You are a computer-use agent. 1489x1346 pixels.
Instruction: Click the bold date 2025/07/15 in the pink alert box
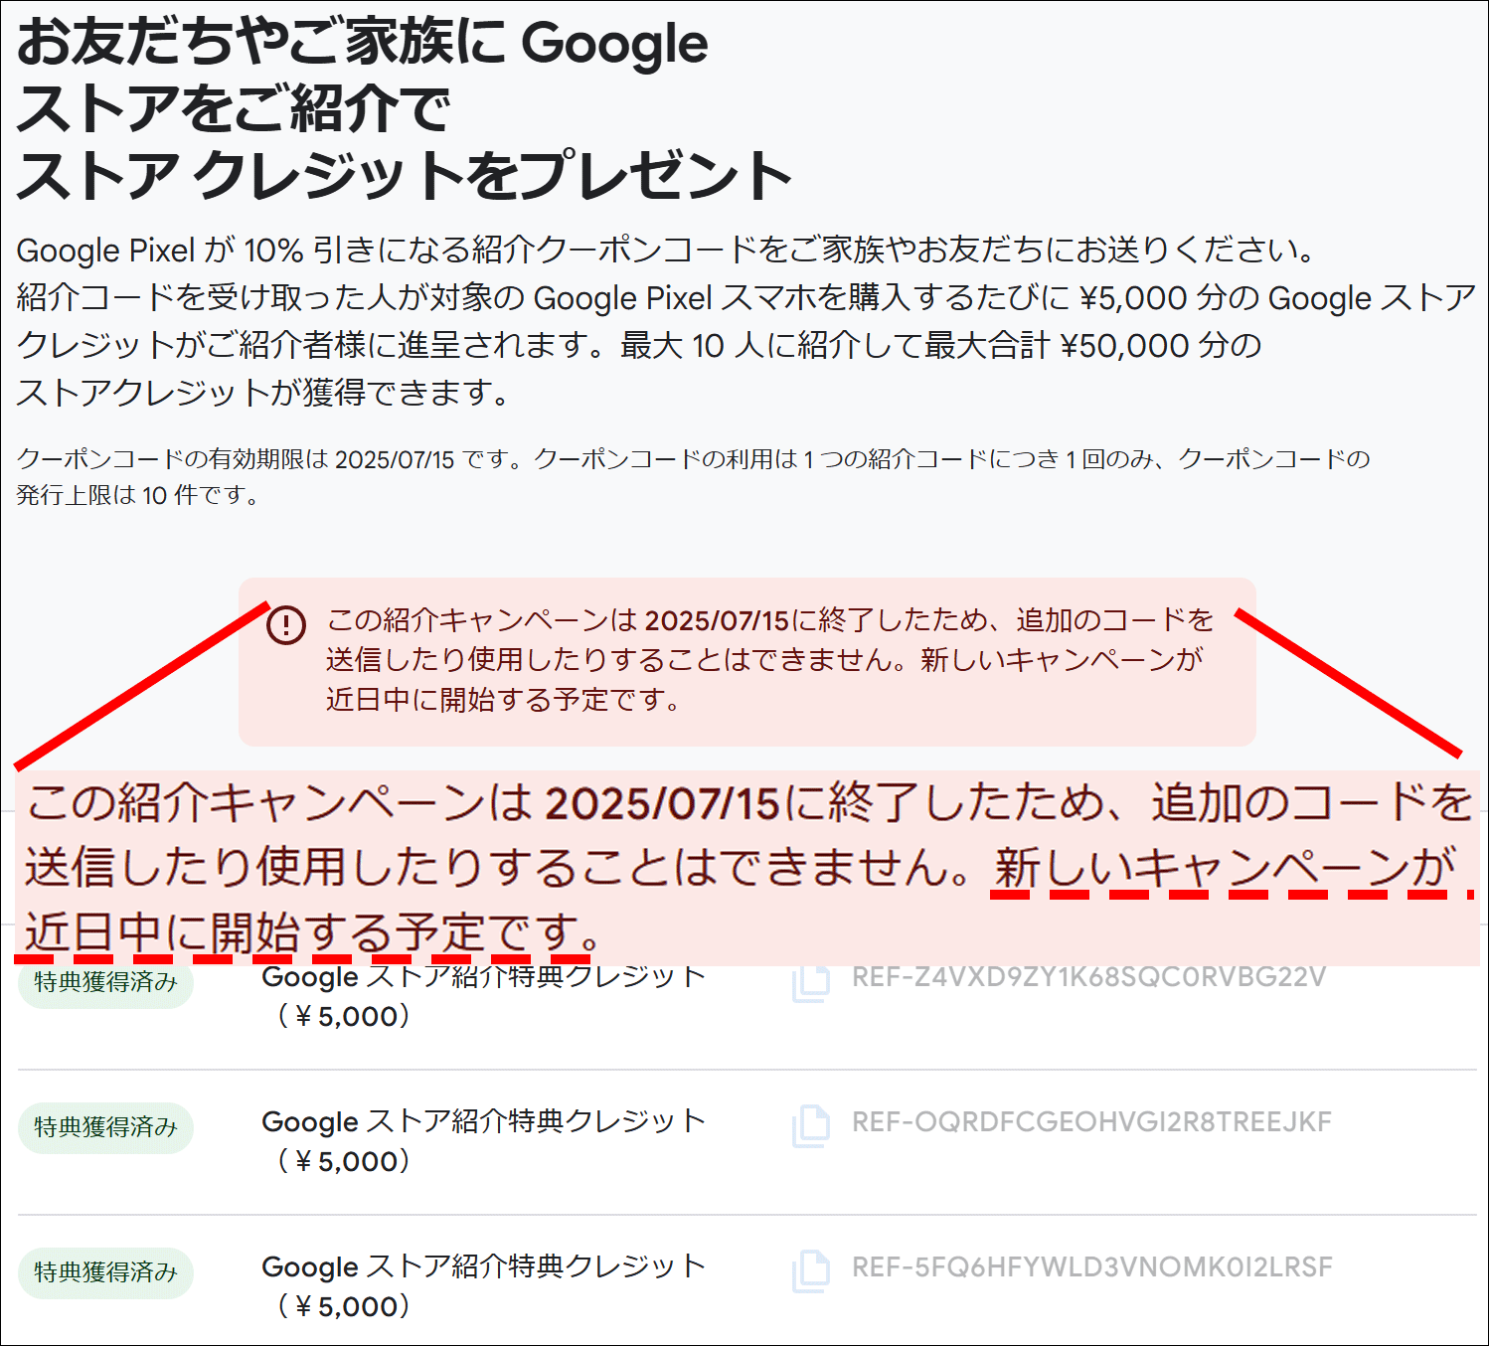pos(717,621)
